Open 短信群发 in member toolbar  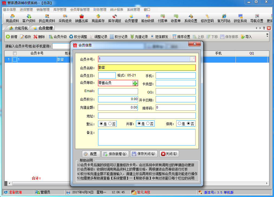pos(159,37)
